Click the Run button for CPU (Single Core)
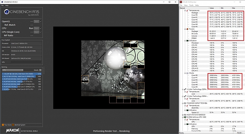Screen dimensions: 245x134 point(36,32)
